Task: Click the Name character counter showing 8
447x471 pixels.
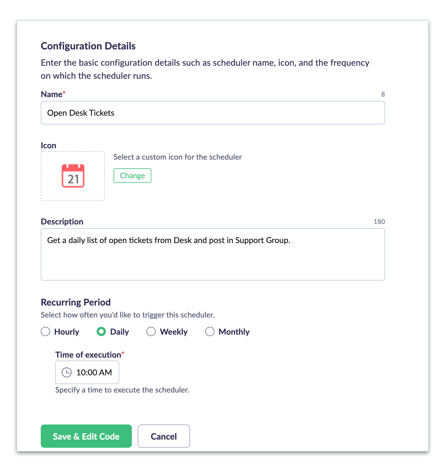Action: coord(383,94)
